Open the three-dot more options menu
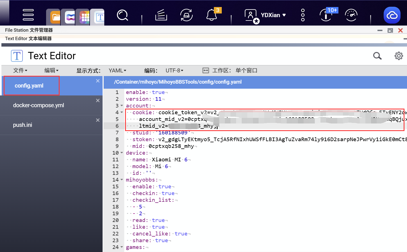 (x=303, y=15)
